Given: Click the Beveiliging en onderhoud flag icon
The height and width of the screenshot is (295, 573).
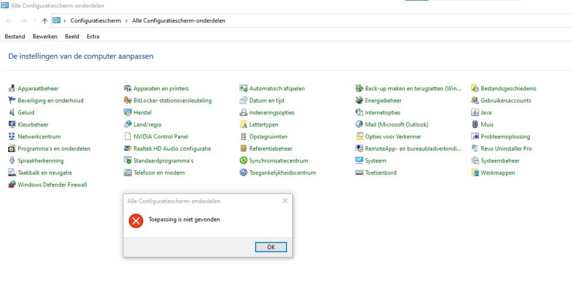Looking at the screenshot, I should [11, 100].
